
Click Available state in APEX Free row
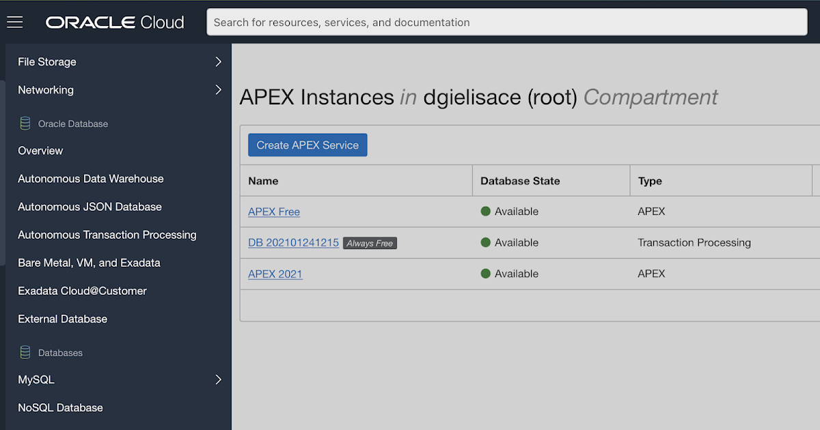click(517, 212)
